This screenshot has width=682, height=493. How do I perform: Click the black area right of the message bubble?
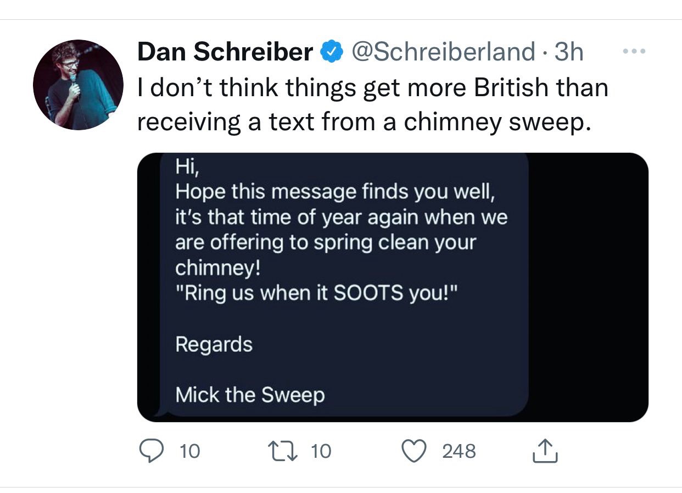pos(588,286)
